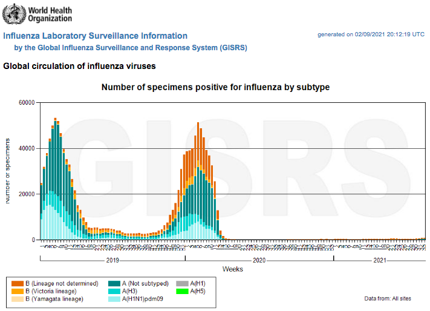Click the 40000 y-axis label

(27, 148)
